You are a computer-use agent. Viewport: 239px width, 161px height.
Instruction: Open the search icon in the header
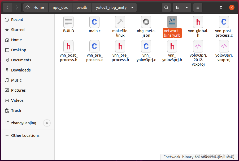[166, 7]
